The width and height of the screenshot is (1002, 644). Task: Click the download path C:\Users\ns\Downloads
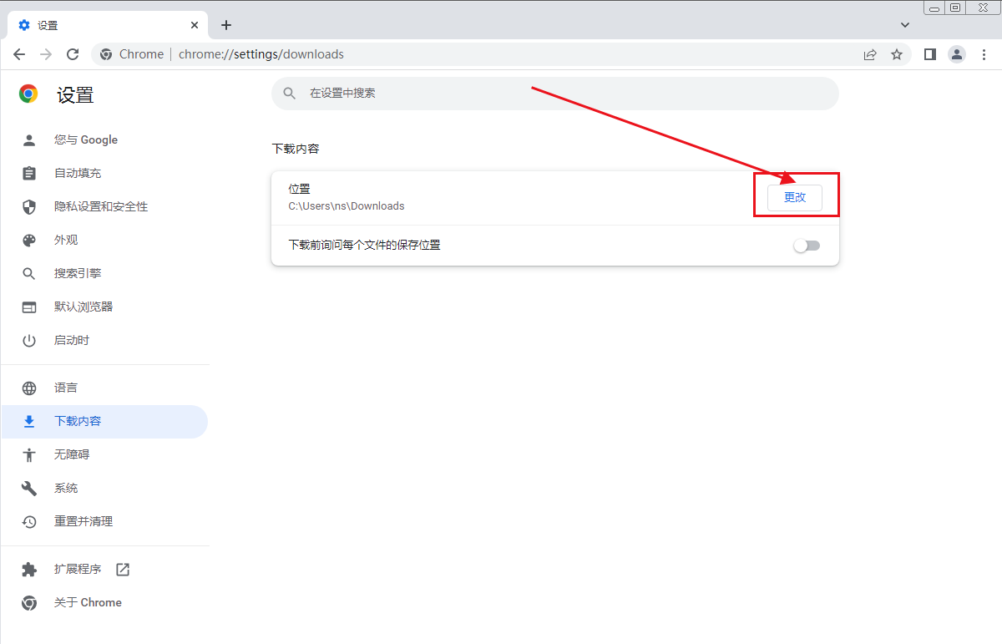point(347,206)
